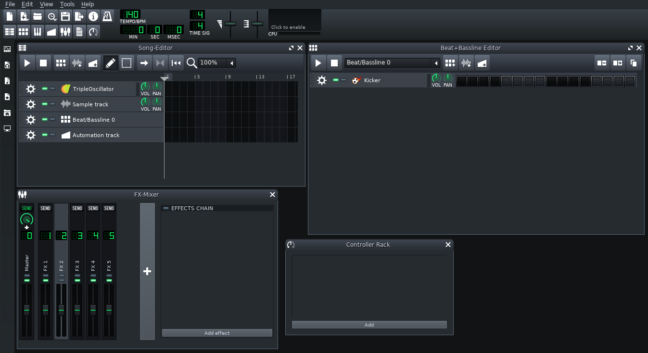Open the Kicker track actions gear menu

click(322, 80)
